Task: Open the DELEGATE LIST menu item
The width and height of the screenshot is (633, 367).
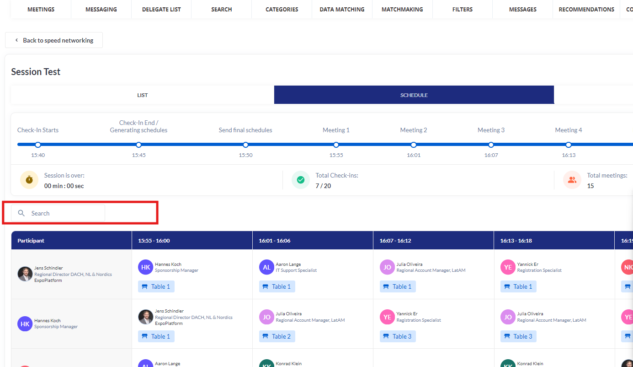Action: 161,9
